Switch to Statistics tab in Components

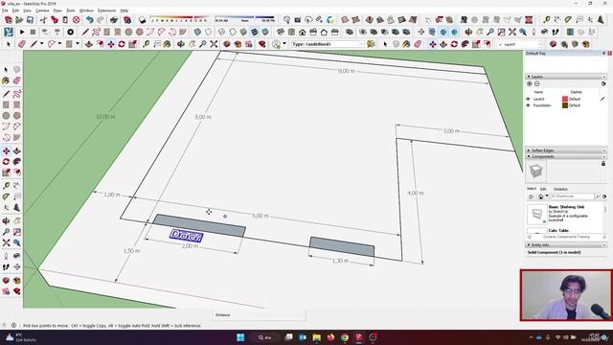[x=560, y=189]
